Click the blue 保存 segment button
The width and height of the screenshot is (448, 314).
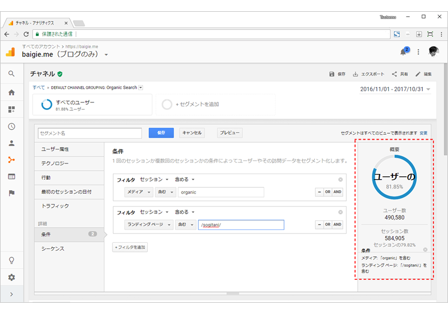(x=161, y=133)
